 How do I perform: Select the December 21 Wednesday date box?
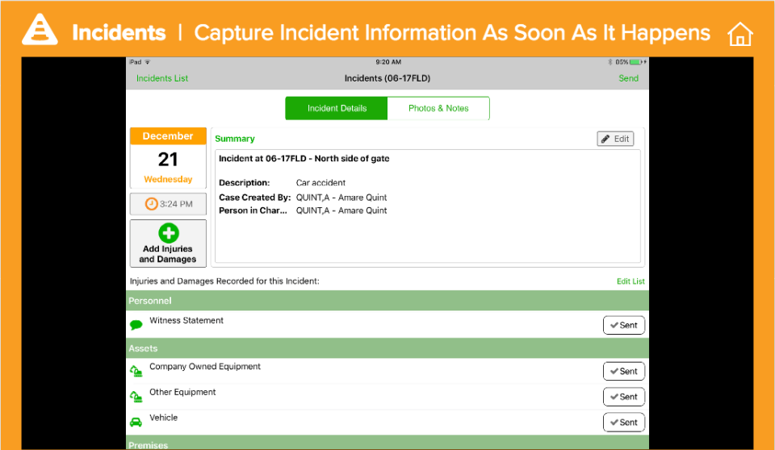[x=168, y=158]
